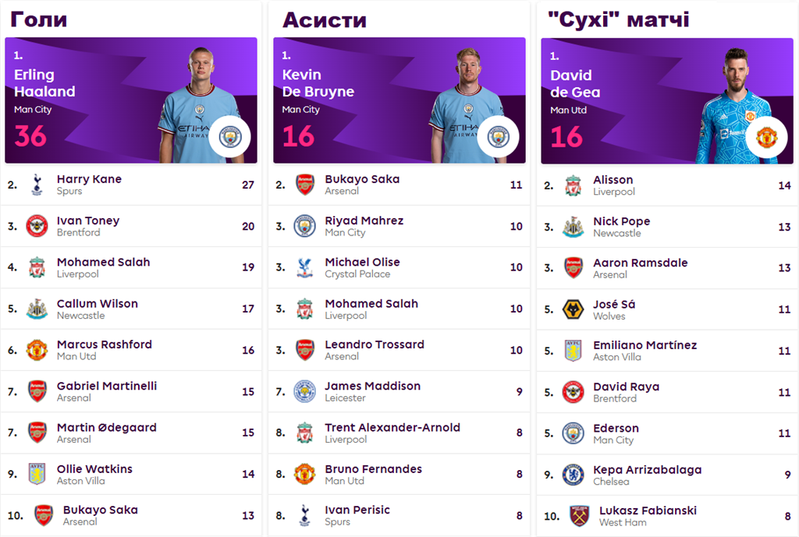Image resolution: width=799 pixels, height=537 pixels.
Task: Click Wolves crest beside José Sá
Action: pos(573,309)
